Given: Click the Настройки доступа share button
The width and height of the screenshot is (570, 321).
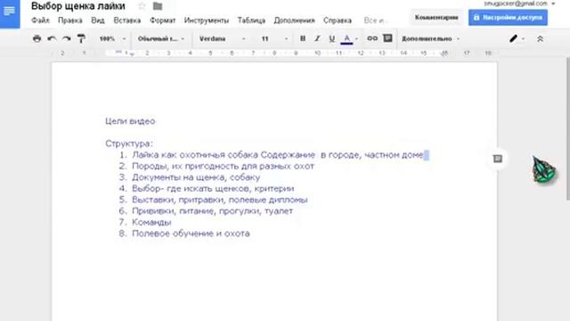Looking at the screenshot, I should pyautogui.click(x=508, y=18).
